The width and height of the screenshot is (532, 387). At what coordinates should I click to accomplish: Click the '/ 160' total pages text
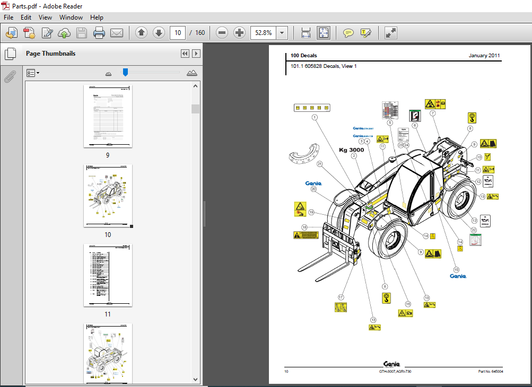point(197,33)
